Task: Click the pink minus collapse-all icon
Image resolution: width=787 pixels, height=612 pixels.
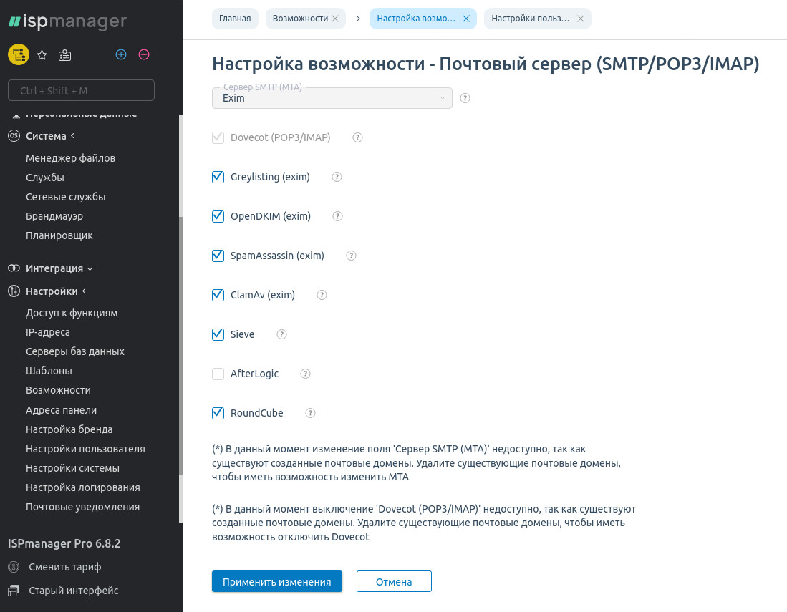Action: click(x=144, y=54)
